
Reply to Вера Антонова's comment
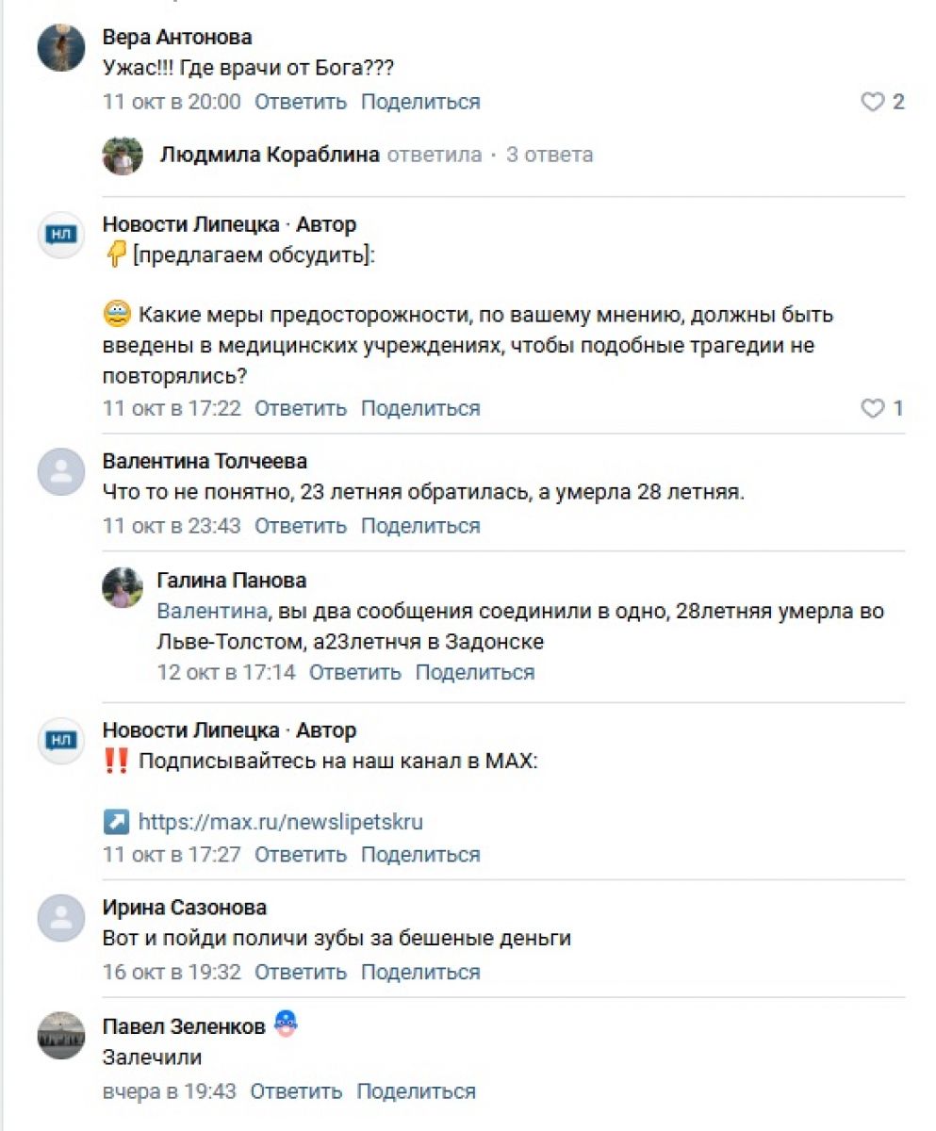(x=301, y=102)
